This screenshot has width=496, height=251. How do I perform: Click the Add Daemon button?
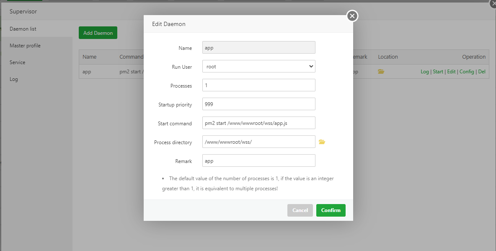(x=98, y=33)
